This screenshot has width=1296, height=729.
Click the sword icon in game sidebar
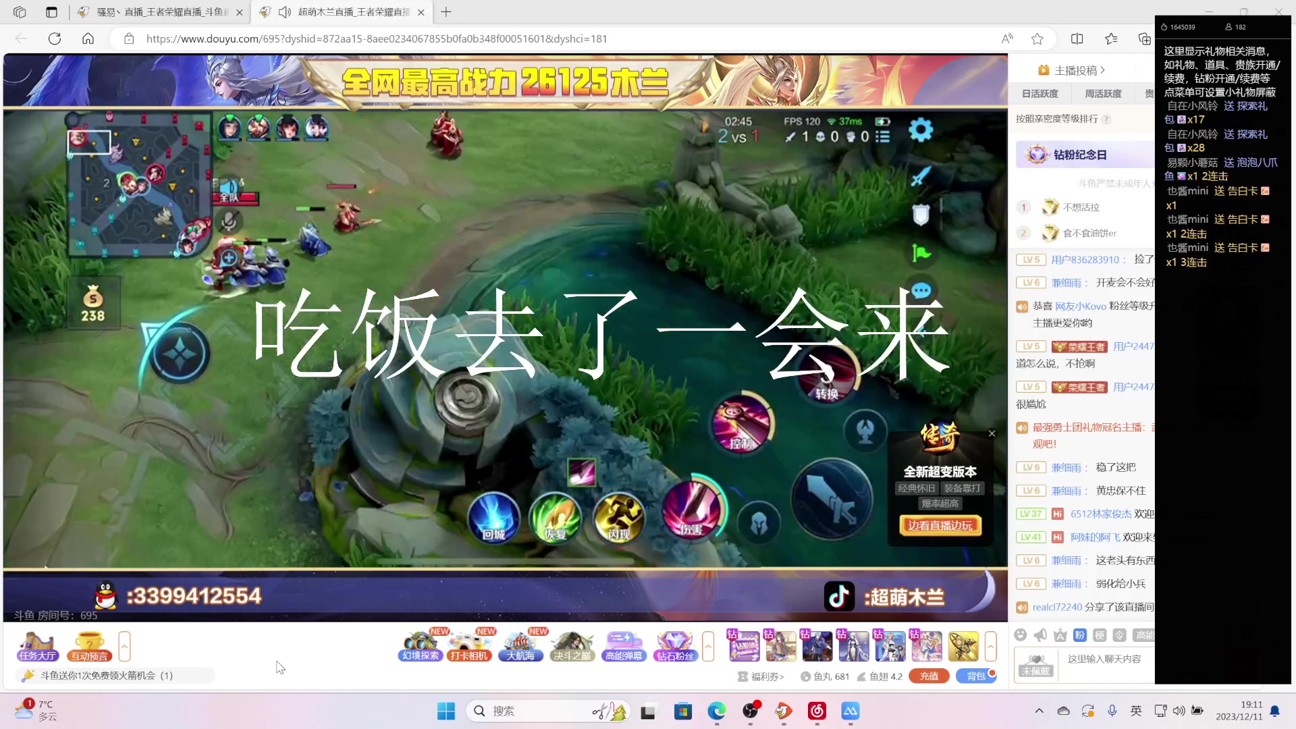921,176
